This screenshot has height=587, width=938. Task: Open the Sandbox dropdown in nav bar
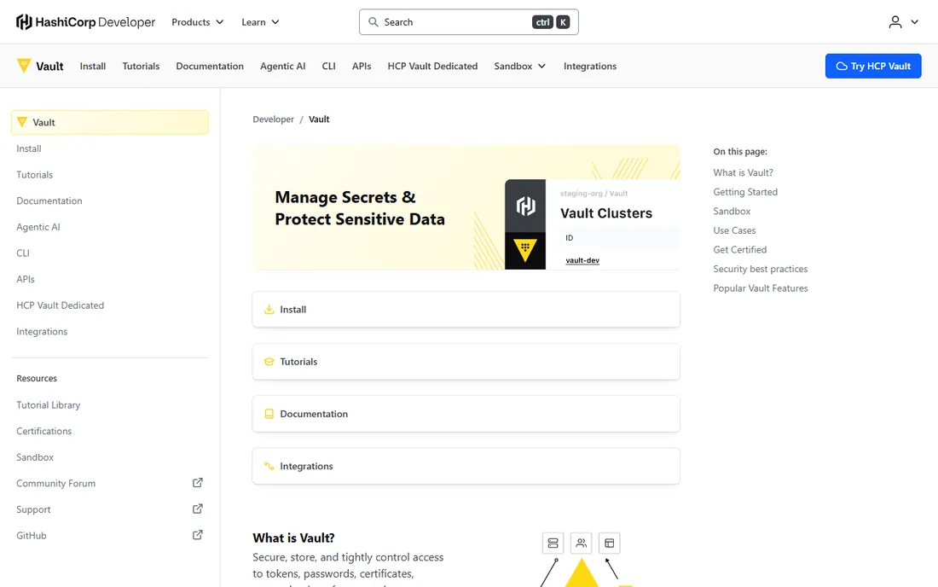coord(520,66)
